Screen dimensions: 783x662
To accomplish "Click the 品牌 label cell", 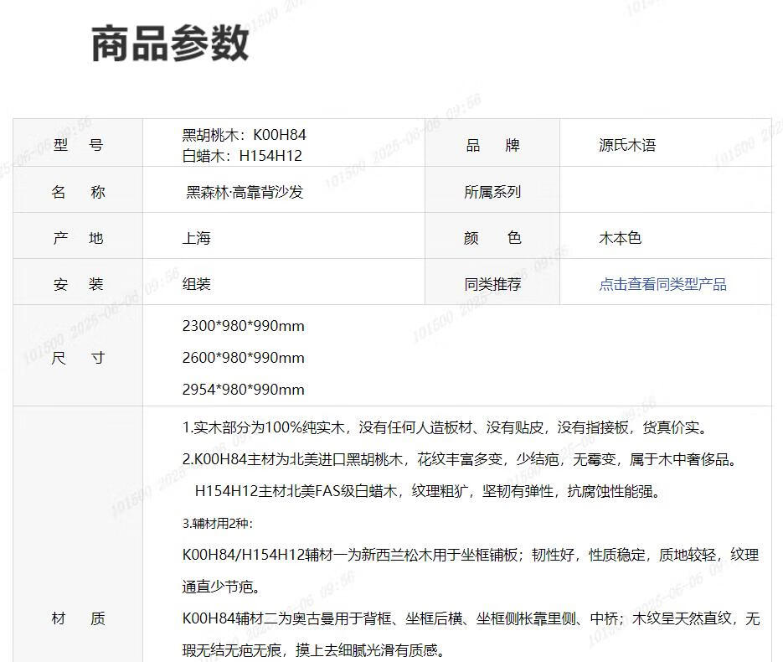I will 492,145.
